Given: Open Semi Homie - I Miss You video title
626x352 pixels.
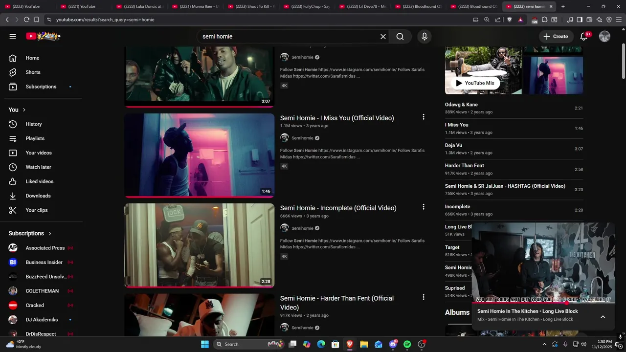Looking at the screenshot, I should pyautogui.click(x=337, y=118).
